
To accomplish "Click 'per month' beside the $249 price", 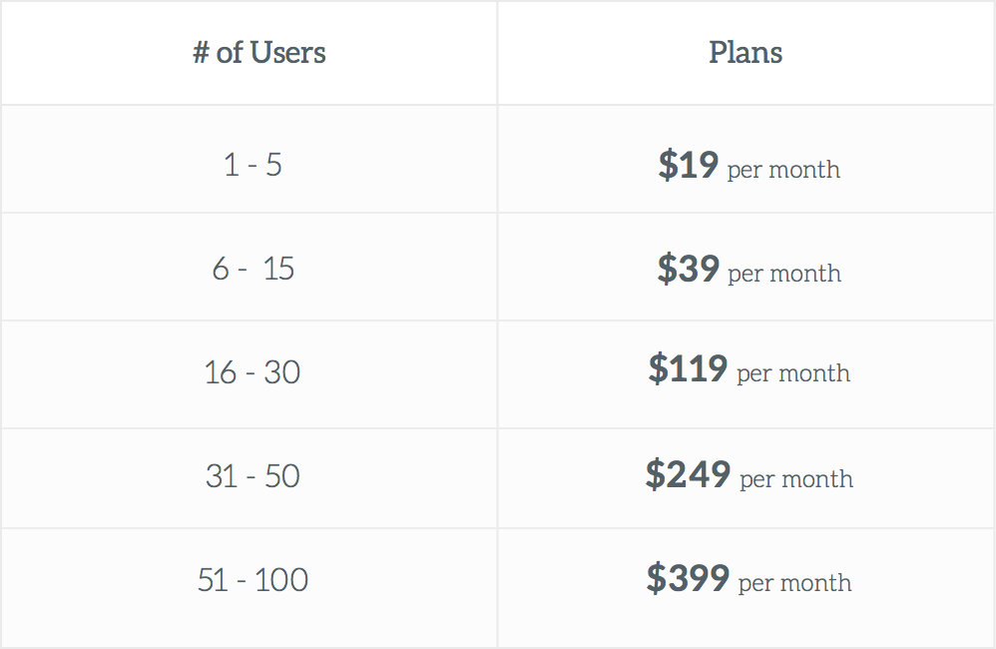I will click(x=796, y=479).
